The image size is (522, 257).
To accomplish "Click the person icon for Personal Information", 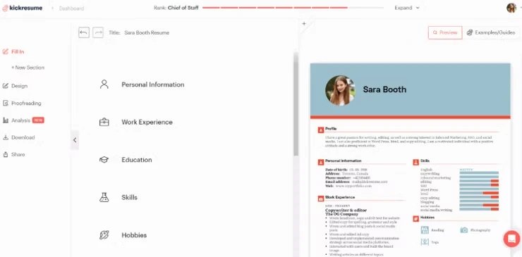I will click(x=104, y=84).
